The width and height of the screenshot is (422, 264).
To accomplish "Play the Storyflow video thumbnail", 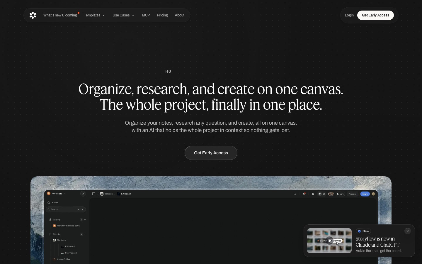I will (x=329, y=241).
